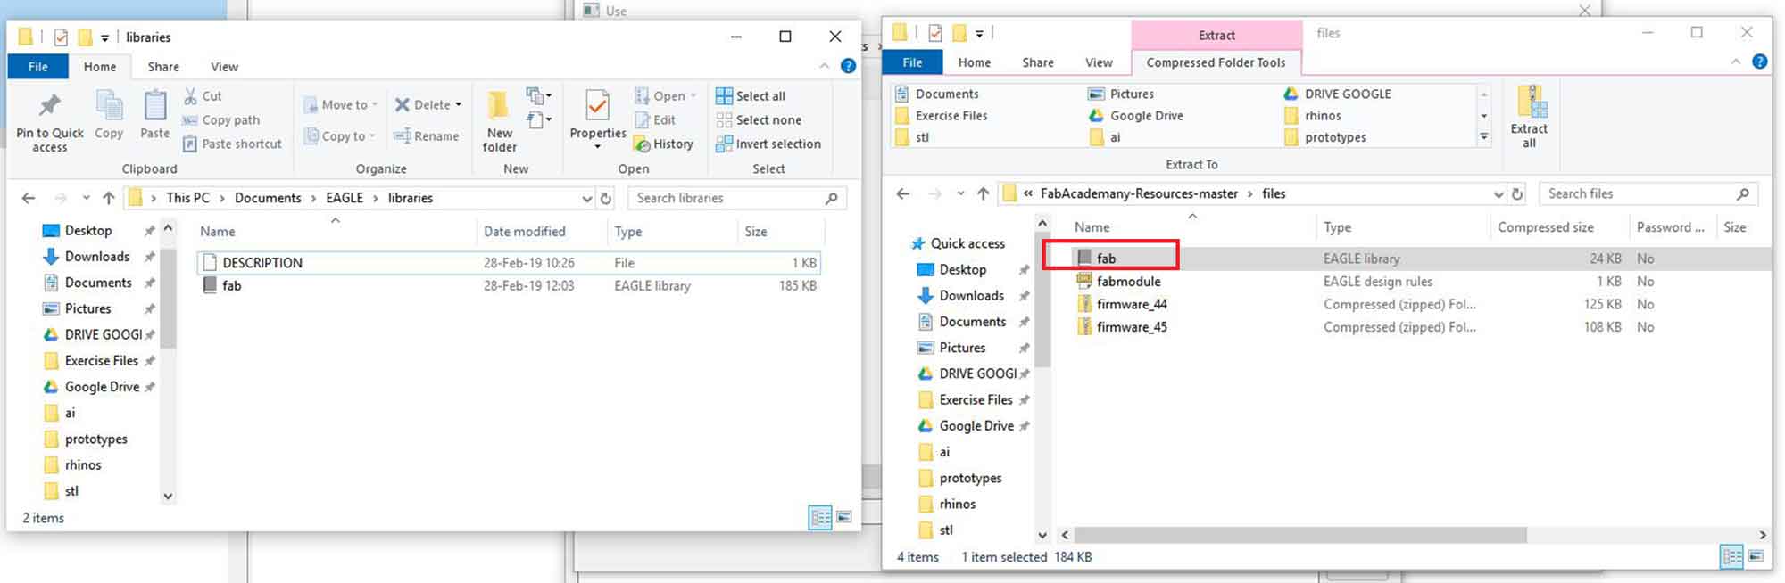This screenshot has height=583, width=1785.
Task: Open Help in the libraries window
Action: tap(848, 66)
